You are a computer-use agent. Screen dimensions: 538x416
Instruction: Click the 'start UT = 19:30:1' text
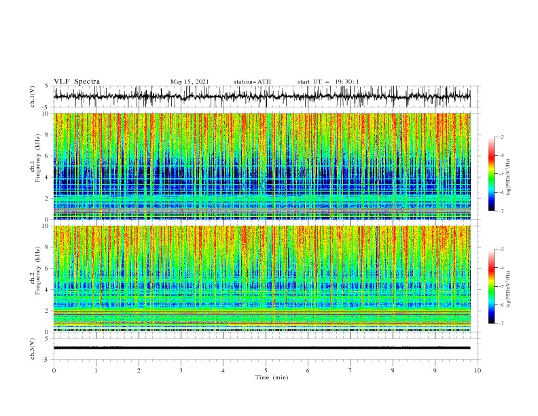pos(328,82)
